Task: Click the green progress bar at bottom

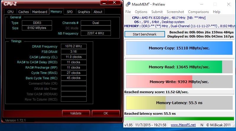Action: [179, 119]
